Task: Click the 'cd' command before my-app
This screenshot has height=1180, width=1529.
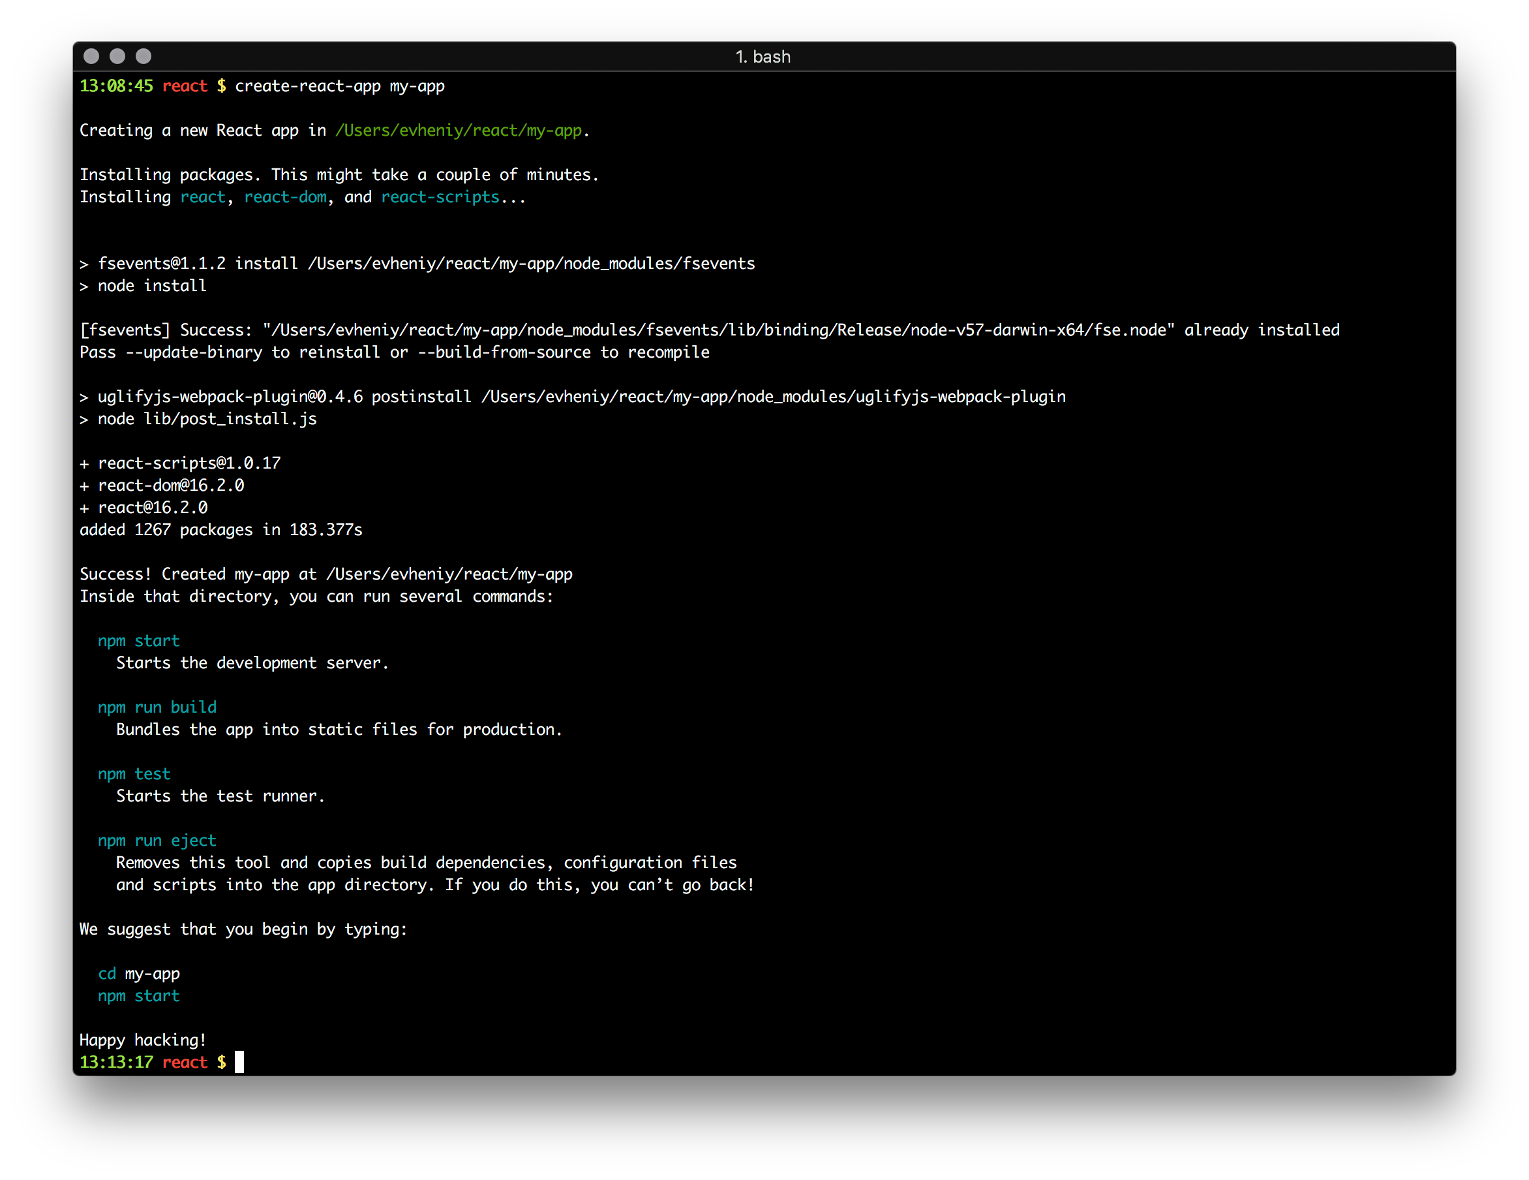Action: click(x=106, y=973)
